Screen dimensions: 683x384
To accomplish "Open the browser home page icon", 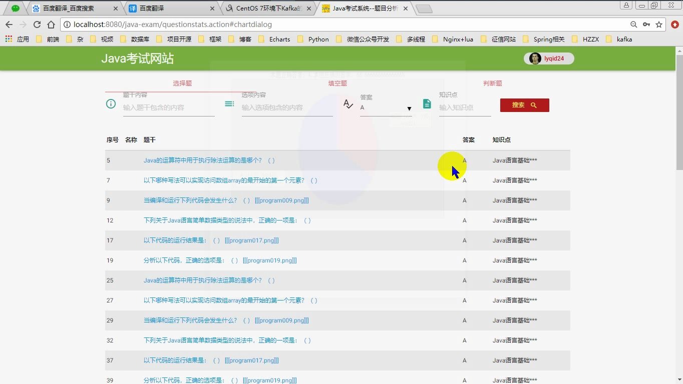I will pyautogui.click(x=51, y=23).
